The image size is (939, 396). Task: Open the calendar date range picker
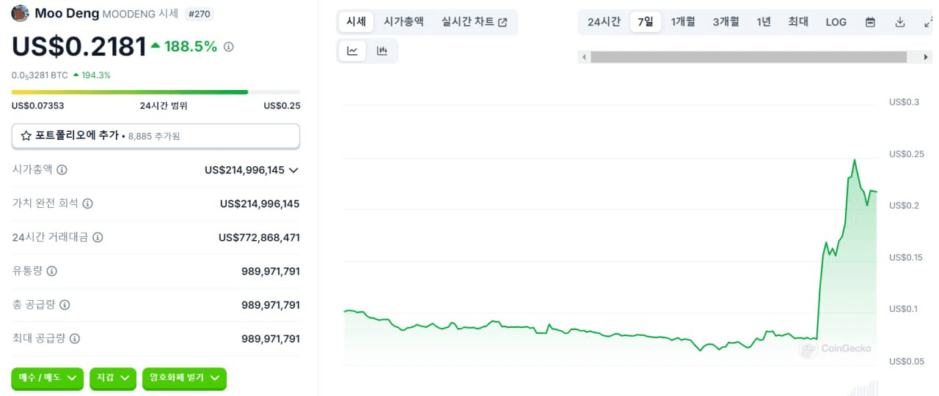(870, 22)
